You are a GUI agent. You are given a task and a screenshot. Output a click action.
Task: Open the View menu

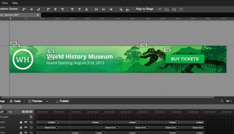5,3
